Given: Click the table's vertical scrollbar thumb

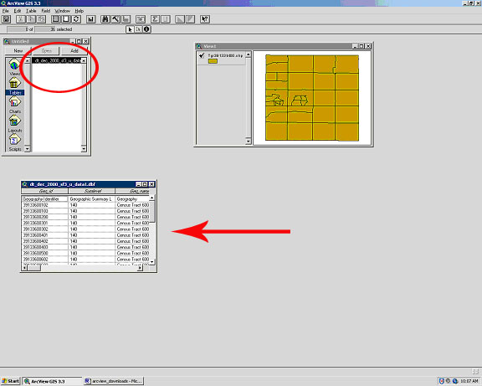Looking at the screenshot, I should [x=152, y=212].
